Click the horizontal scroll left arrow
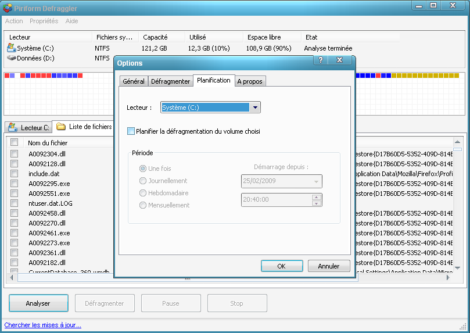The height and width of the screenshot is (333, 470). pos(12,278)
